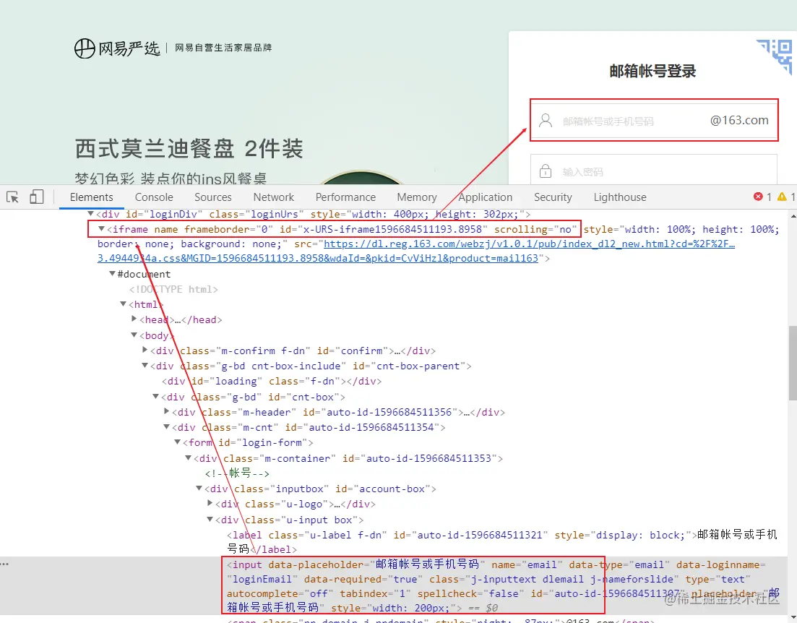
Task: Open the Sources tab
Action: [x=213, y=197]
